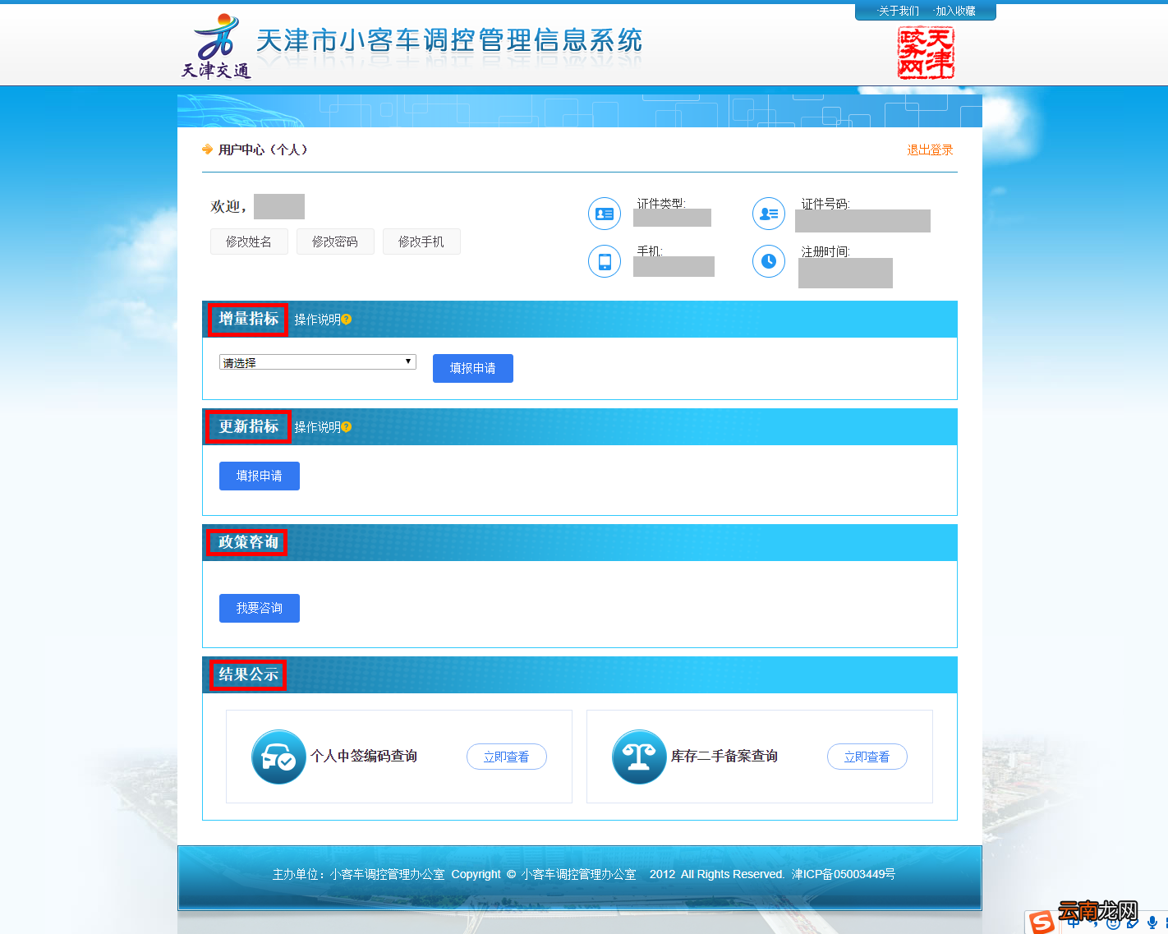1168x934 pixels.
Task: Click the phone icon beside 手机 field
Action: (x=604, y=261)
